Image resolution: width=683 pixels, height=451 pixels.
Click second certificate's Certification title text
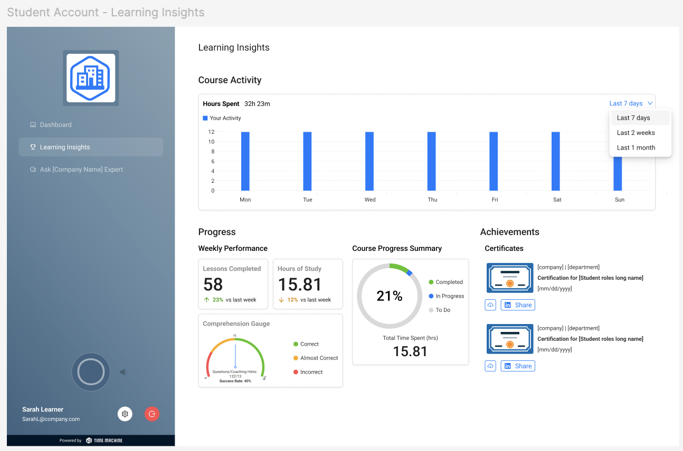point(590,339)
